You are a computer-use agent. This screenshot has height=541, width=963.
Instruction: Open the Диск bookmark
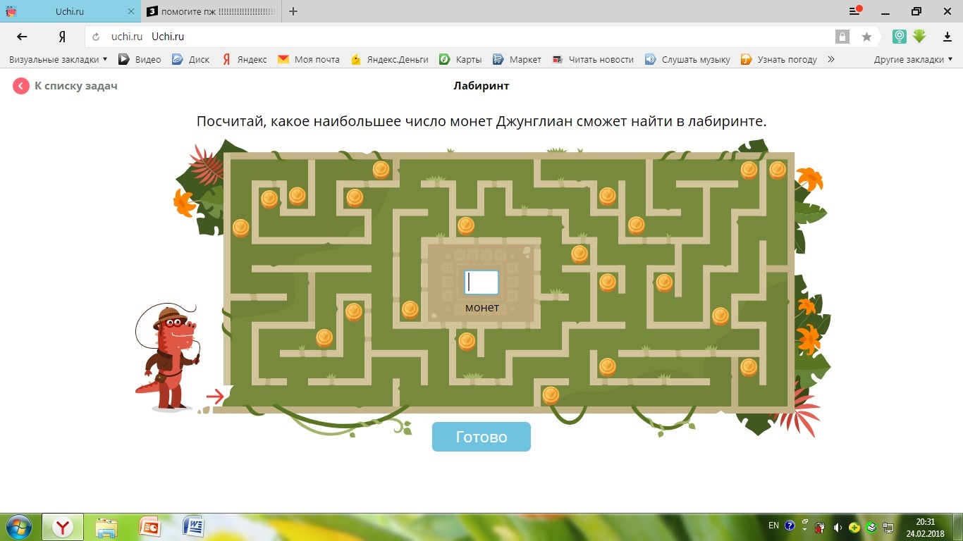[190, 60]
